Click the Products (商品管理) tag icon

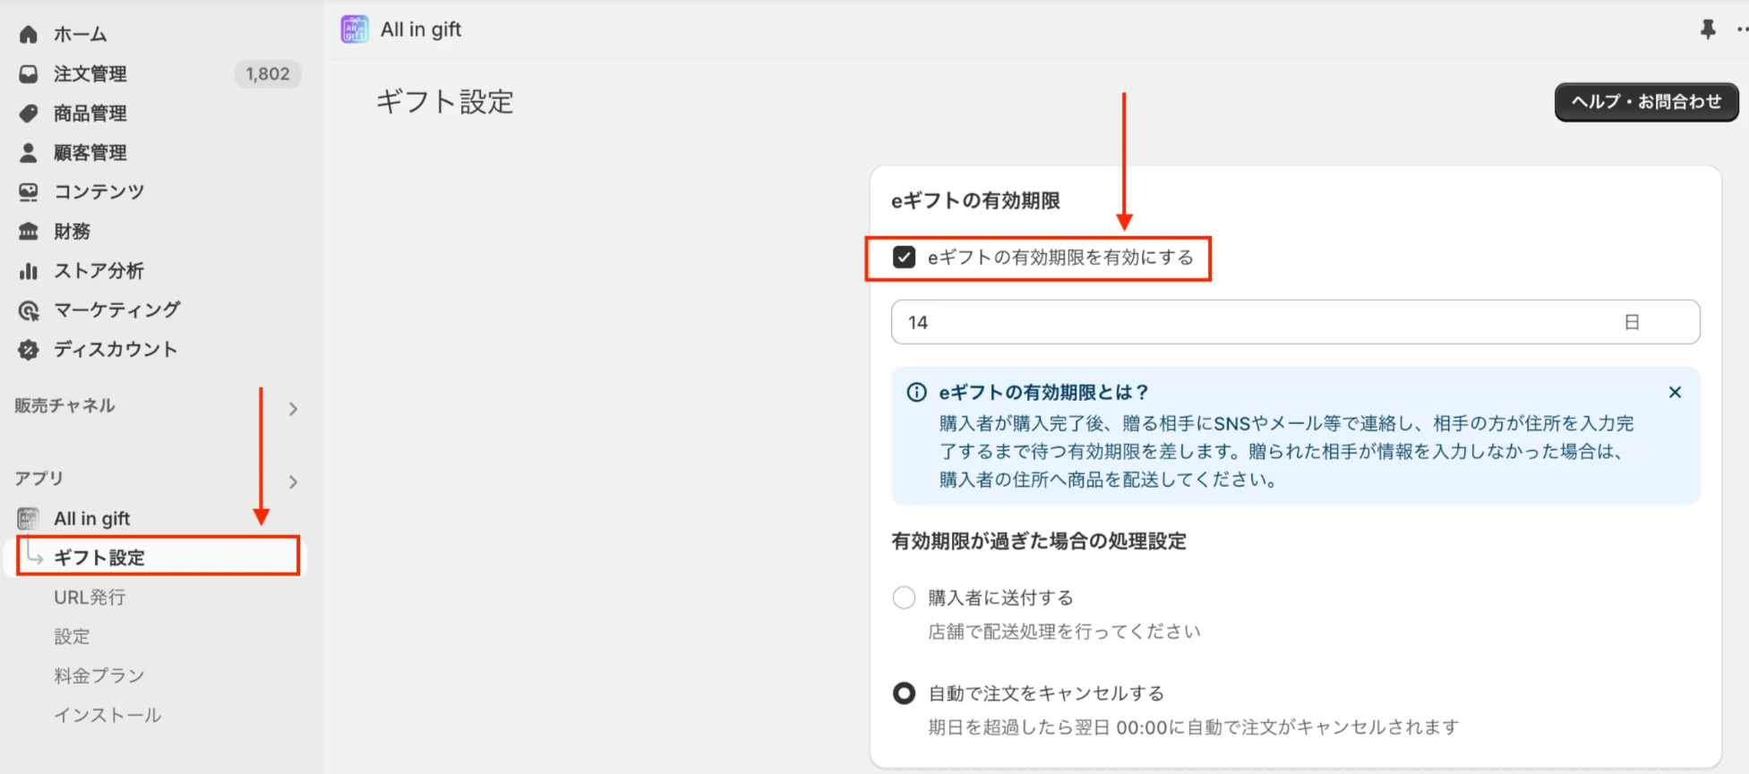pyautogui.click(x=29, y=114)
